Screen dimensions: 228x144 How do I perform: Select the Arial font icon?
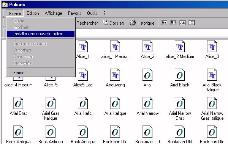147,75
